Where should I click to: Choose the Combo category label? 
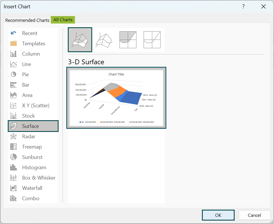(30, 198)
